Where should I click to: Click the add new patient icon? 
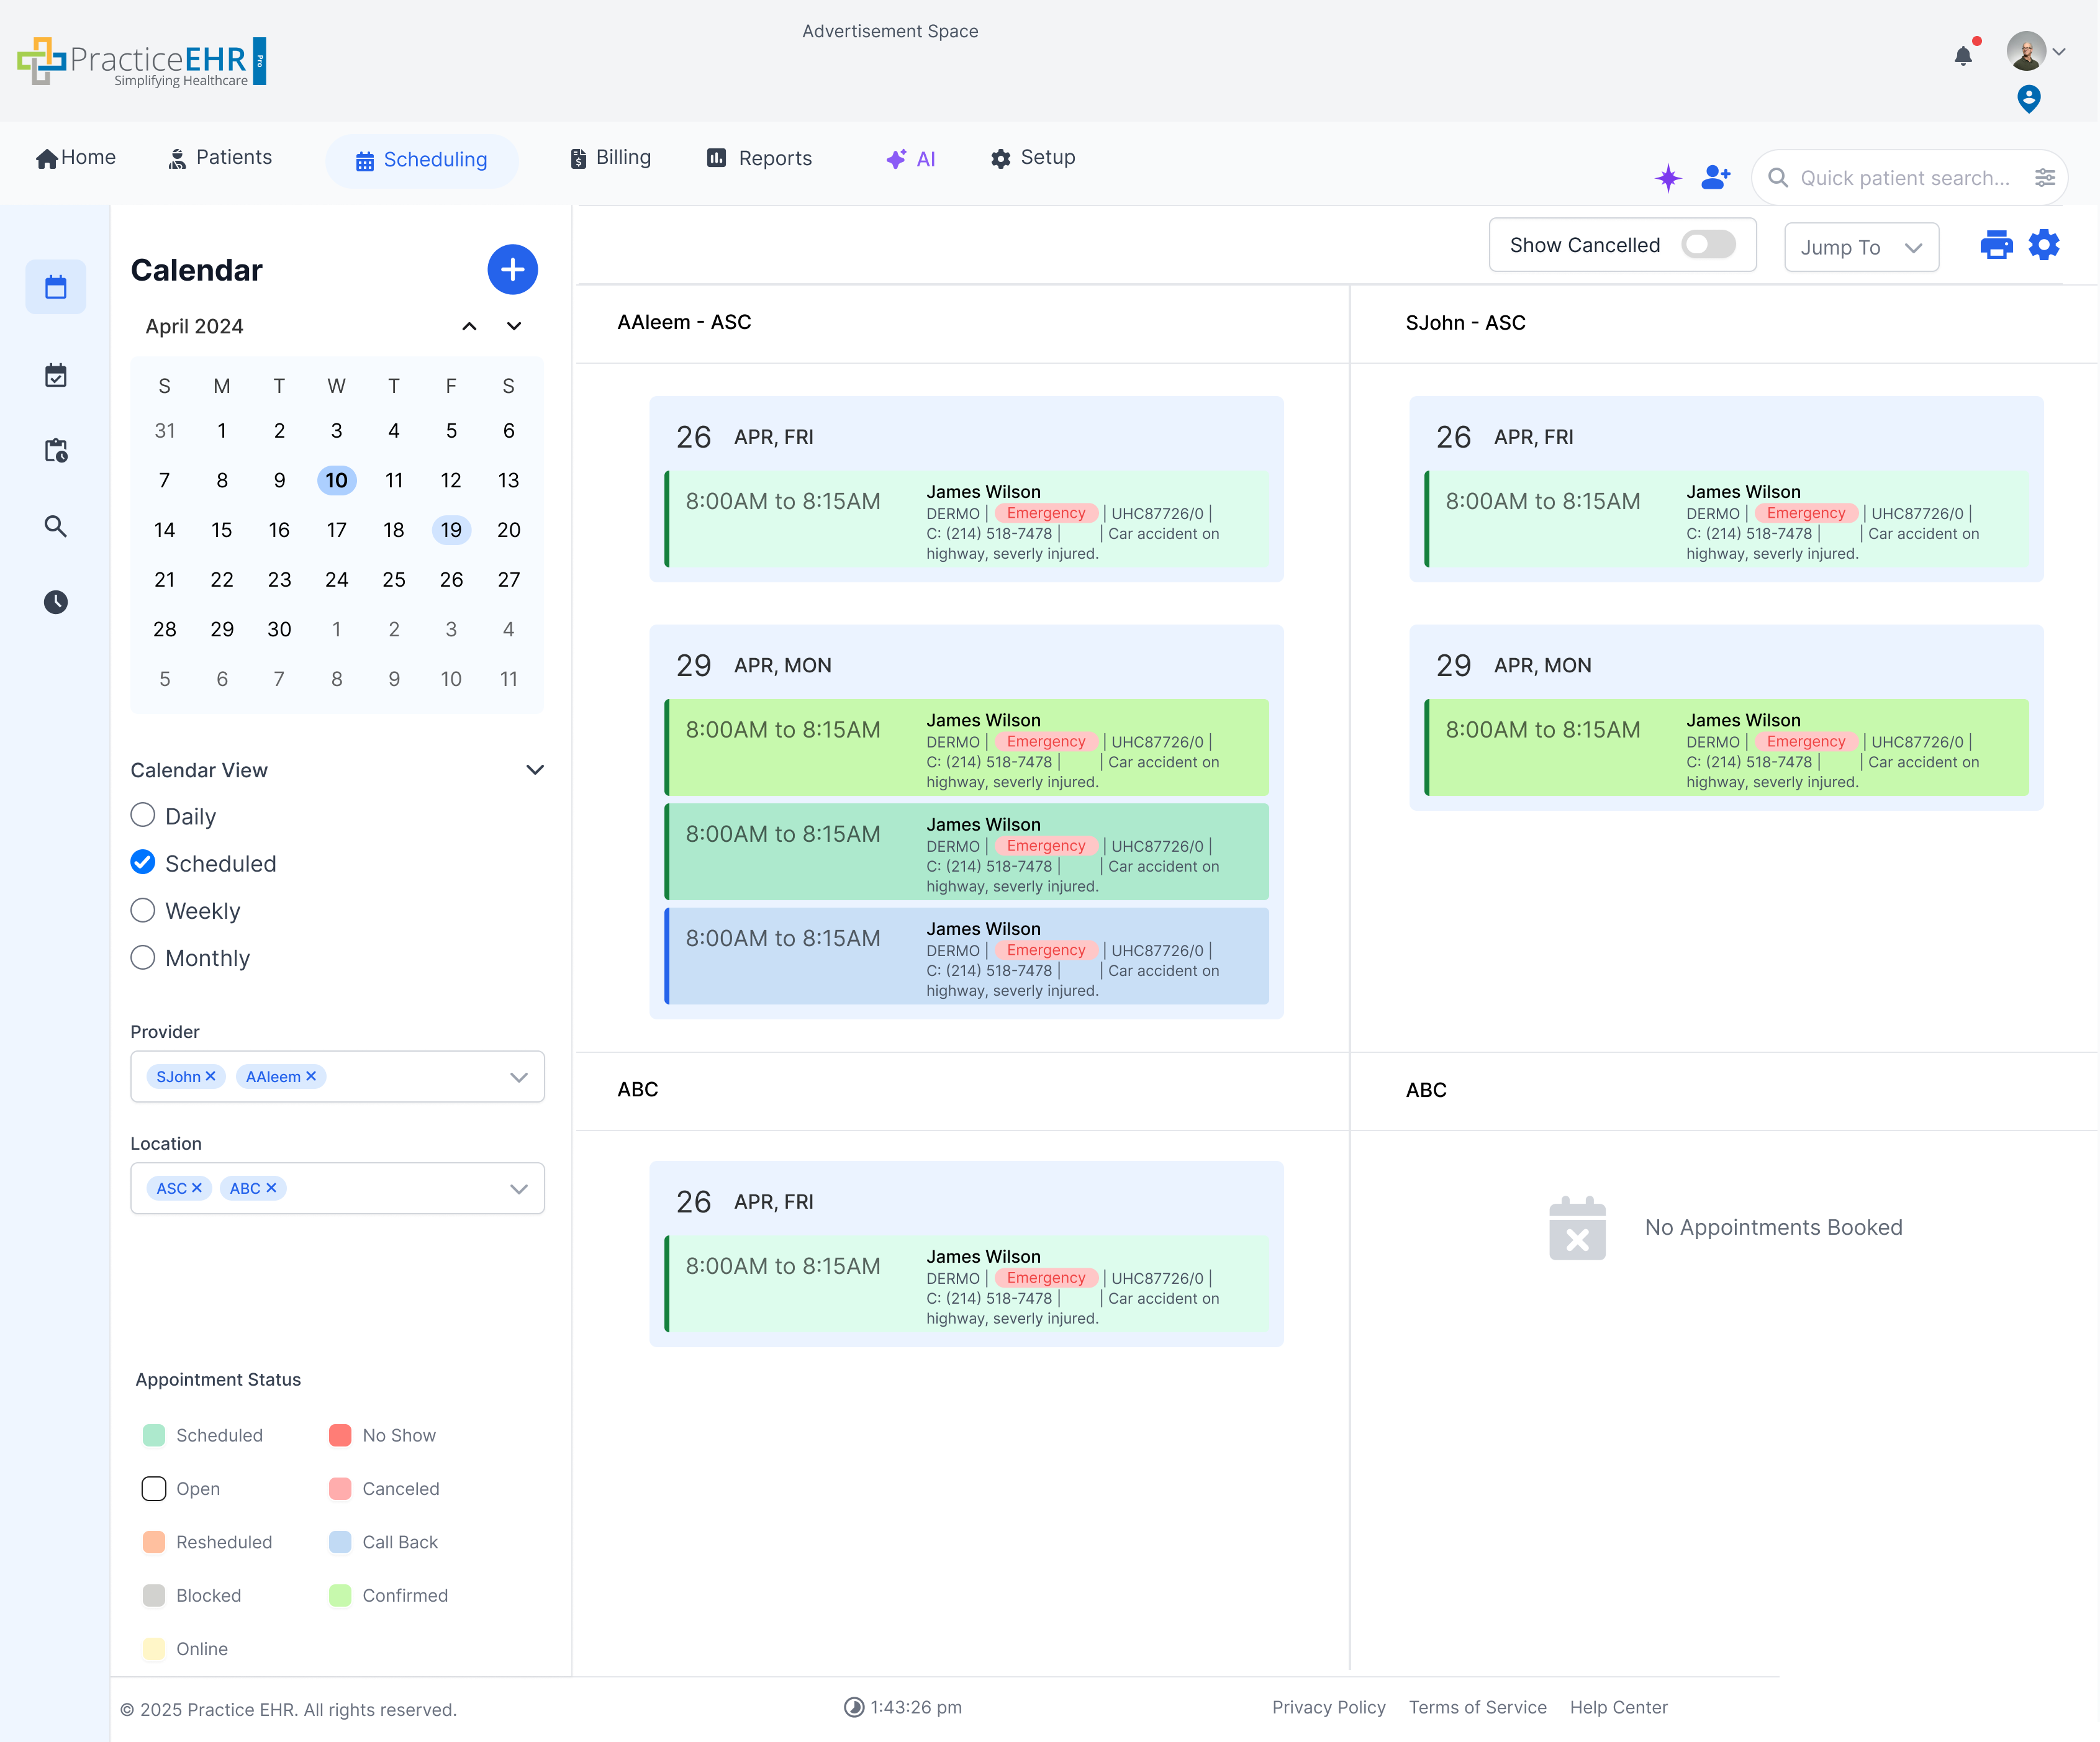[x=1715, y=178]
